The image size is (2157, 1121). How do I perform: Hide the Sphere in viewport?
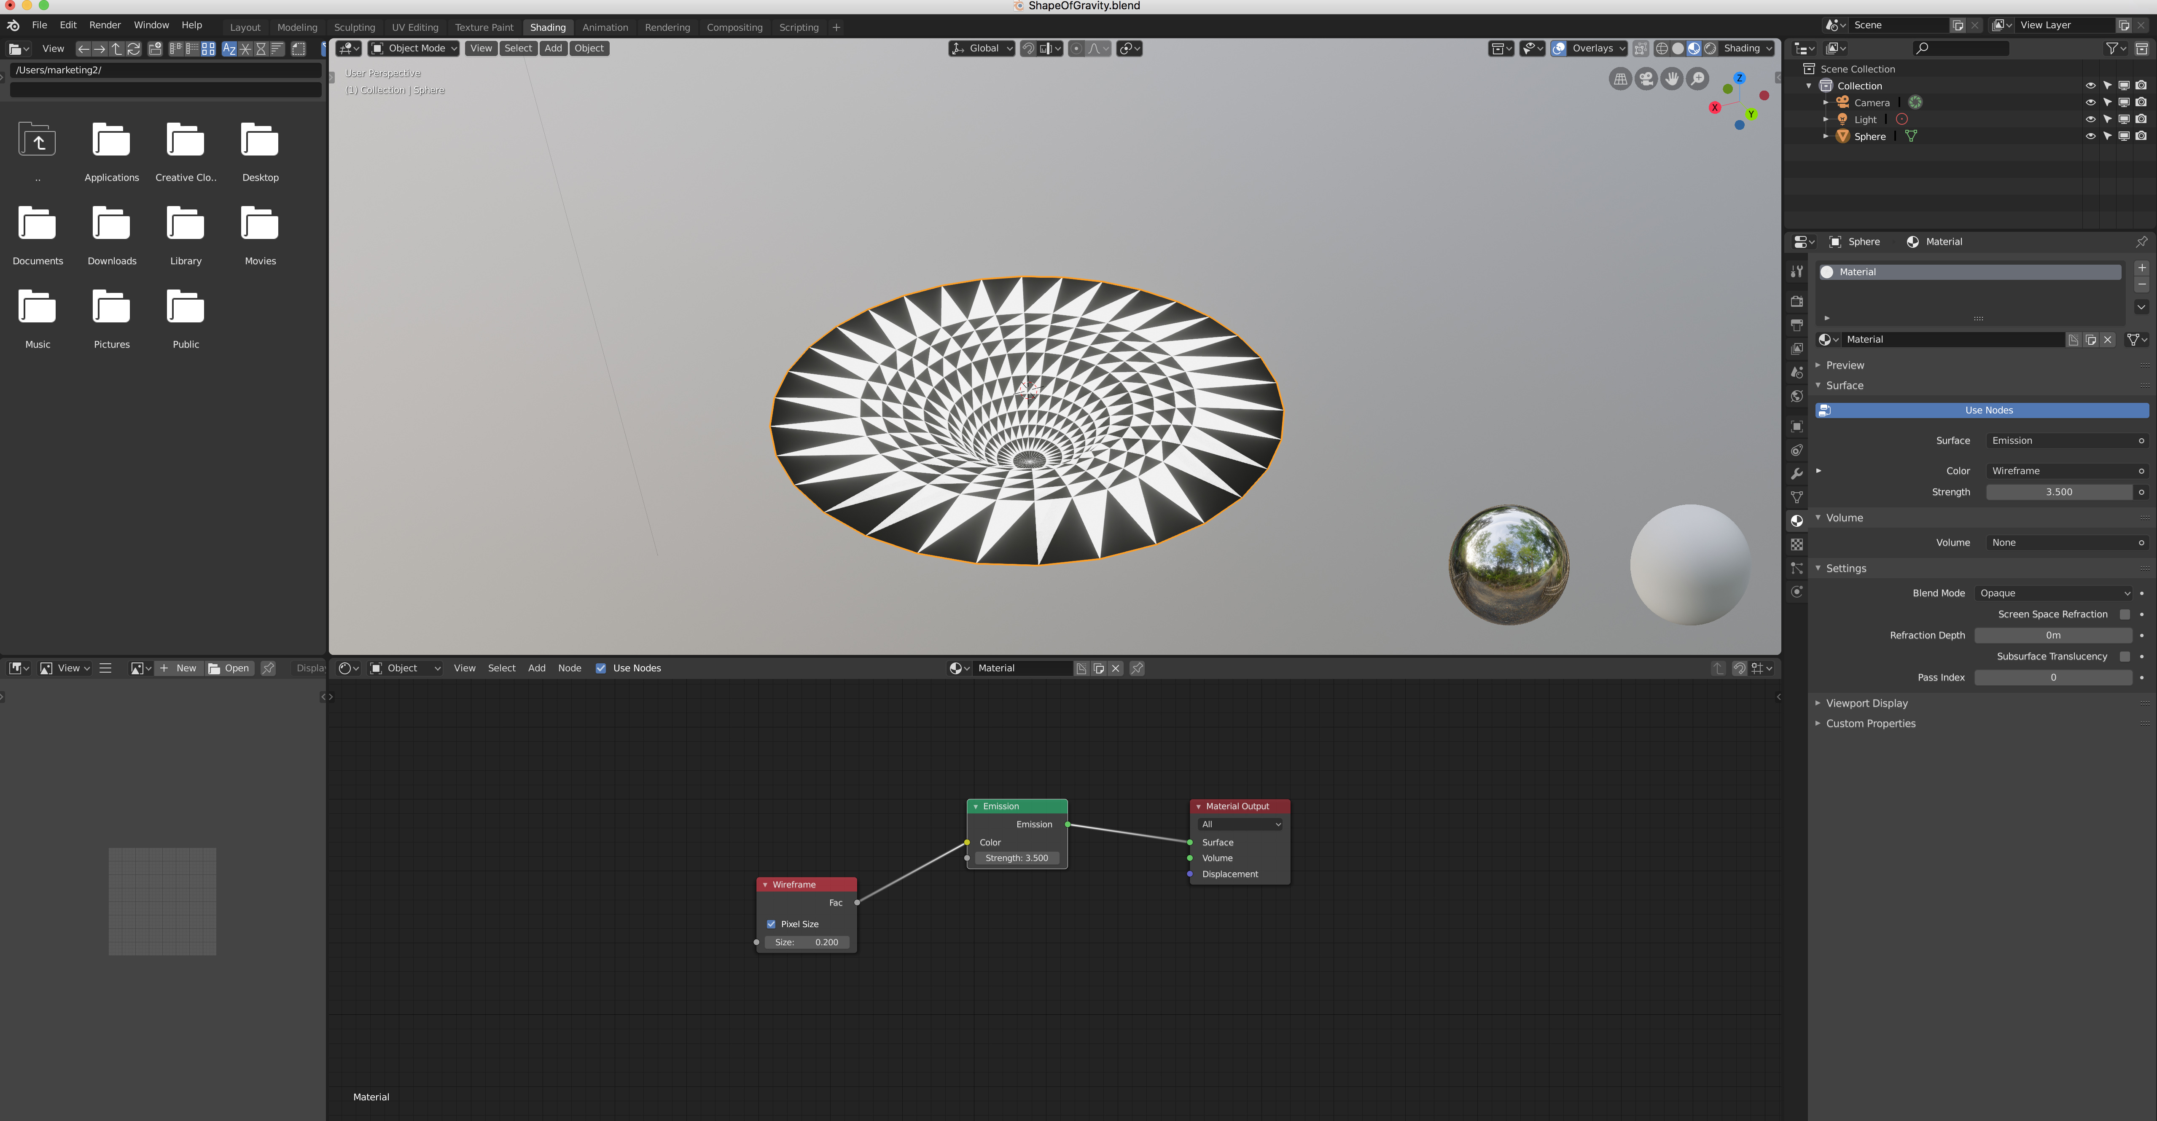(2090, 137)
